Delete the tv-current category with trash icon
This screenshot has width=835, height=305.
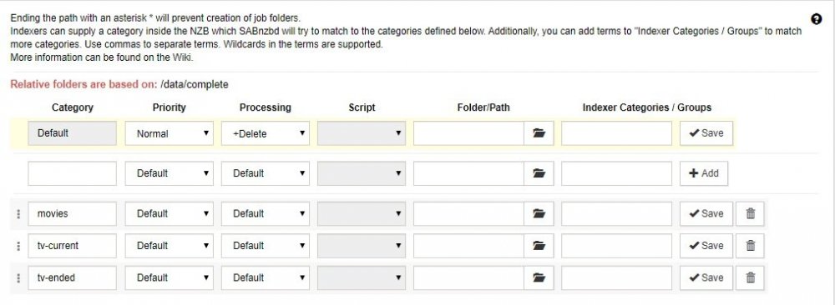coord(751,246)
